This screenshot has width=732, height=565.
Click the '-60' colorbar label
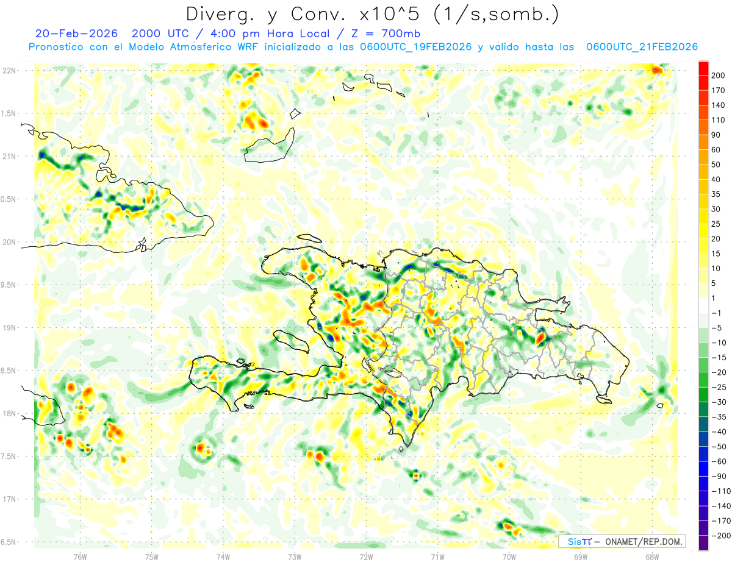point(719,461)
